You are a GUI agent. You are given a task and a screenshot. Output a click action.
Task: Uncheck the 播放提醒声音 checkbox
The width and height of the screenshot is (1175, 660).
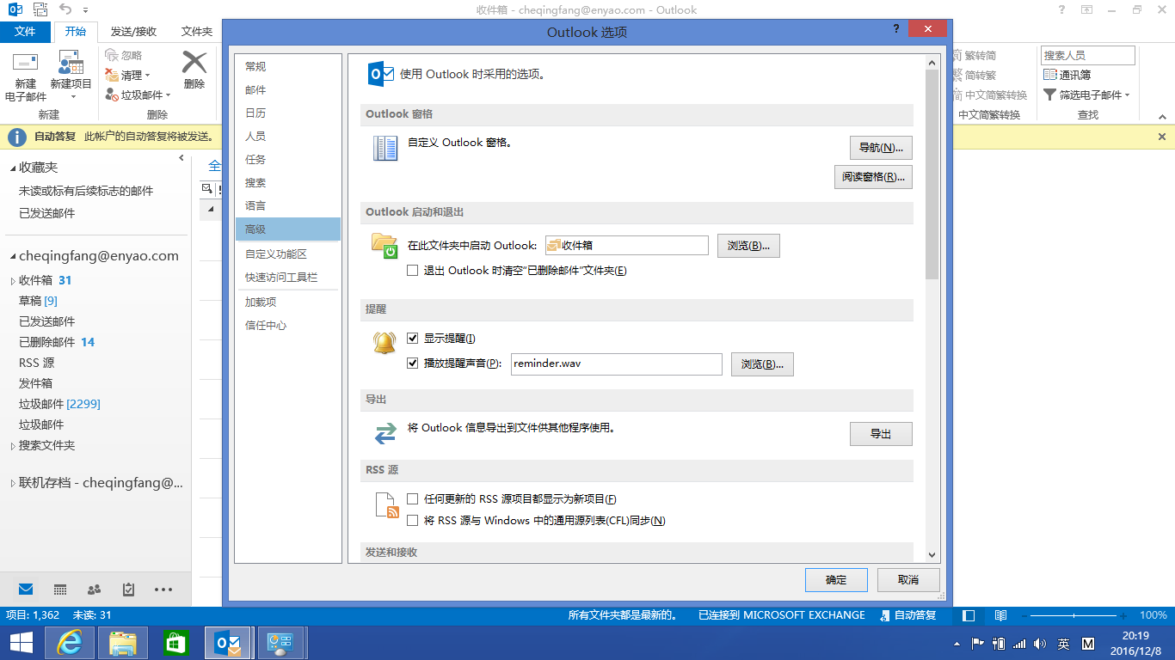[x=413, y=364]
